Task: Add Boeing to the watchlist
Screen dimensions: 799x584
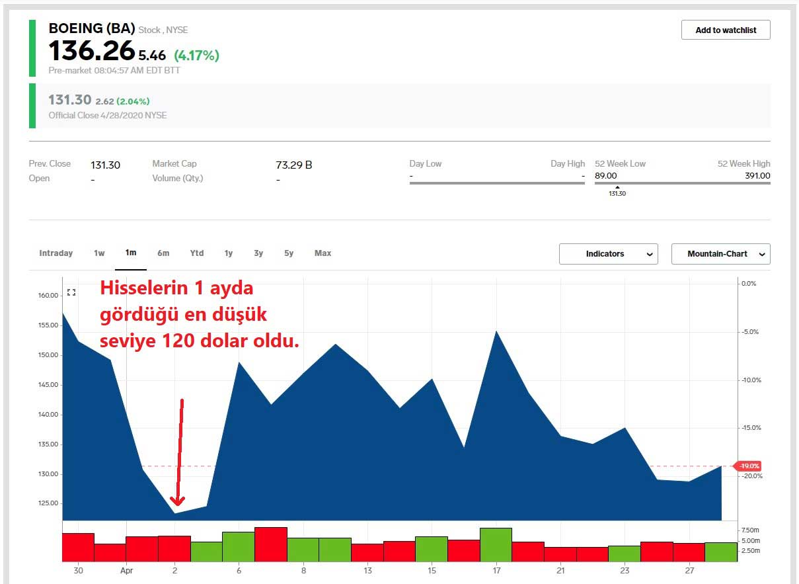Action: (x=726, y=30)
